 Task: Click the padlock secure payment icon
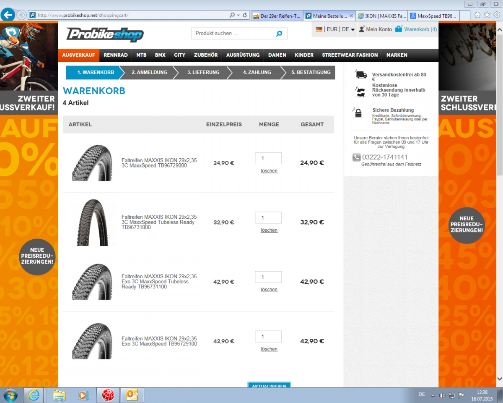coord(358,113)
